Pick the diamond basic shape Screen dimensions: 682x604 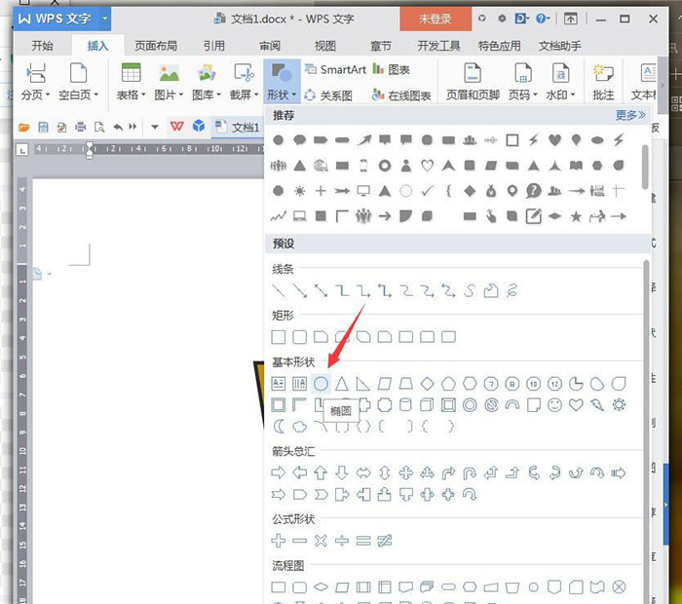coord(427,384)
